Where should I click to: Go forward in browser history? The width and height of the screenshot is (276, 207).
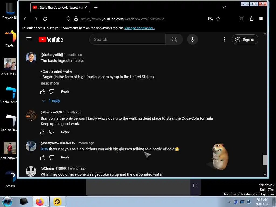pyautogui.click(x=35, y=19)
